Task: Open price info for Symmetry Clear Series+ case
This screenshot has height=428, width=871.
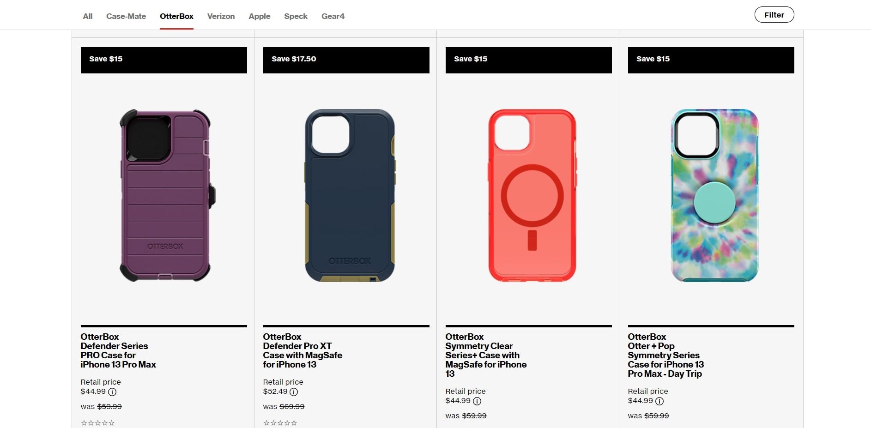Action: click(477, 401)
